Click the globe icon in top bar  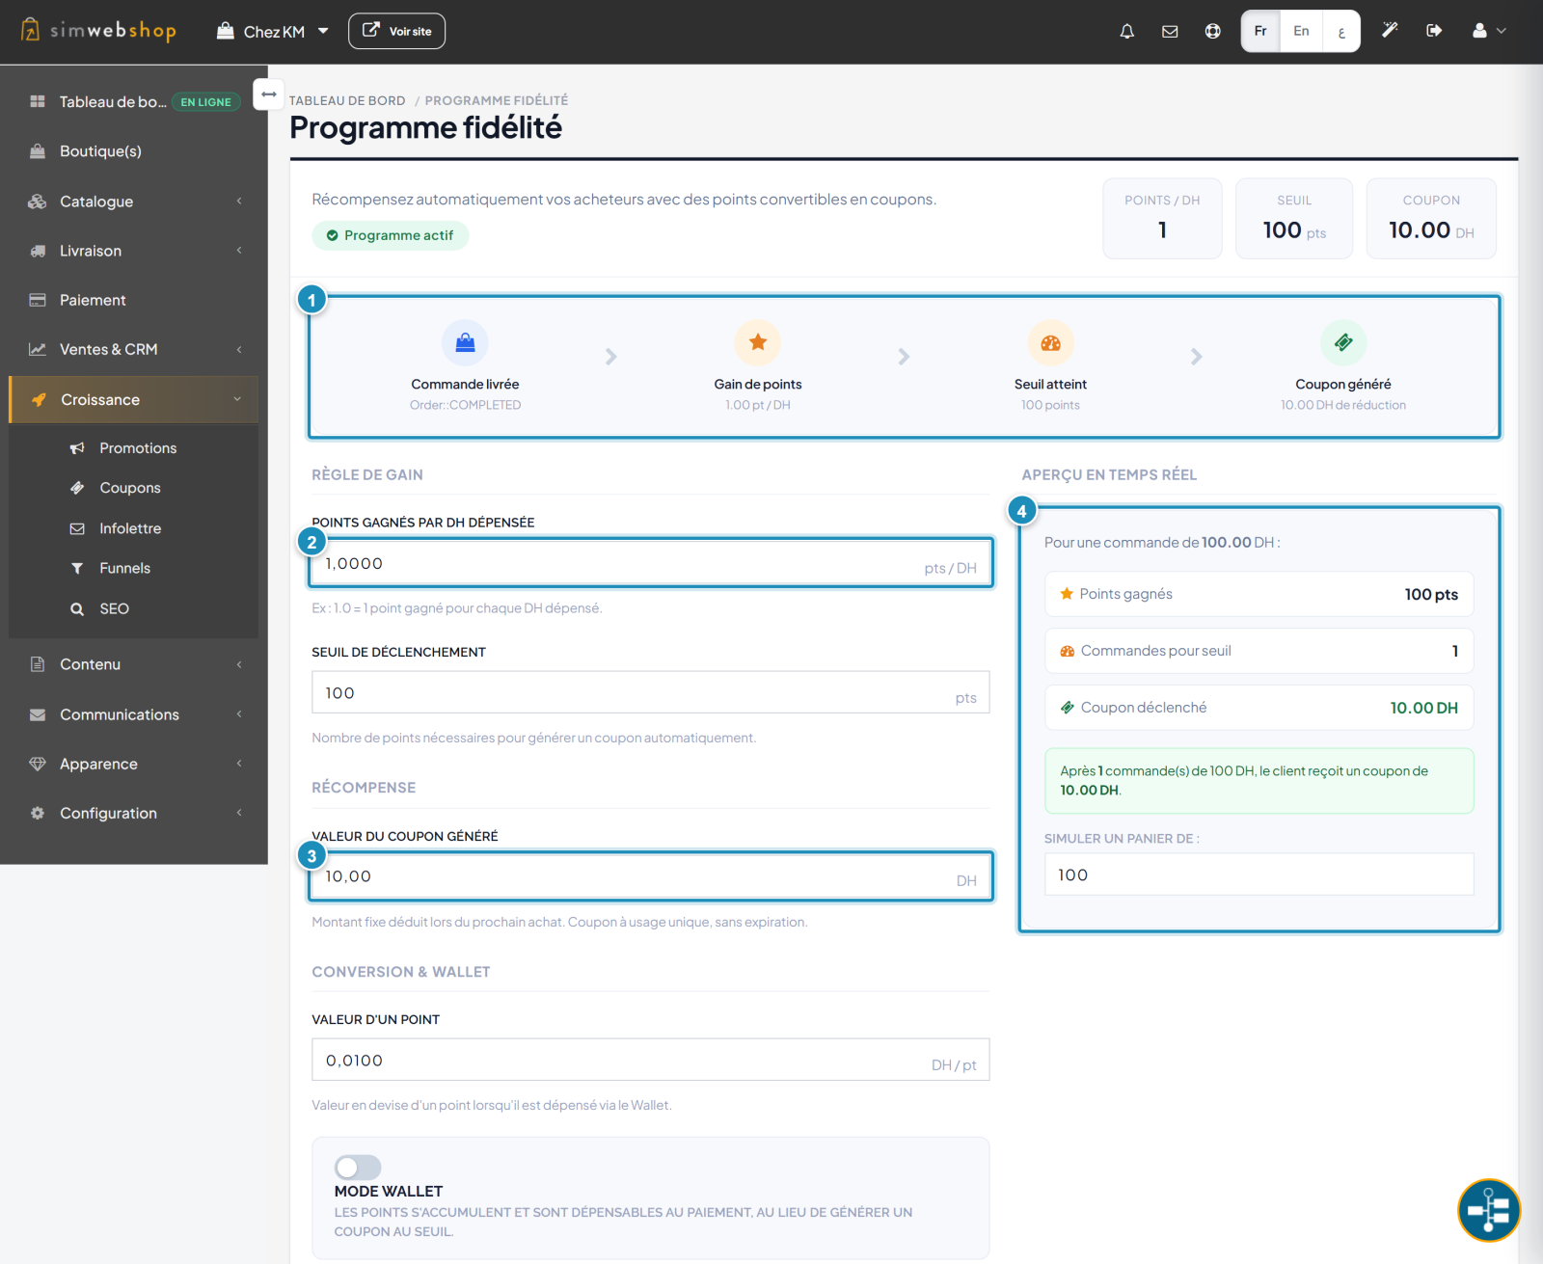[1212, 31]
